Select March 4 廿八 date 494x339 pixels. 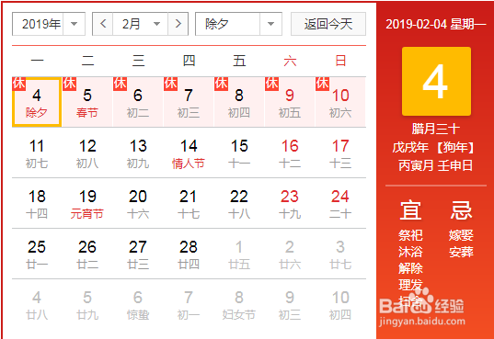coord(37,304)
